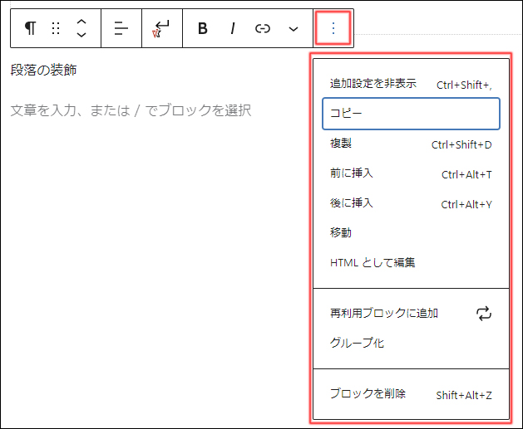Image resolution: width=523 pixels, height=429 pixels.
Task: Expand the more rich text controls chevron
Action: pos(293,28)
